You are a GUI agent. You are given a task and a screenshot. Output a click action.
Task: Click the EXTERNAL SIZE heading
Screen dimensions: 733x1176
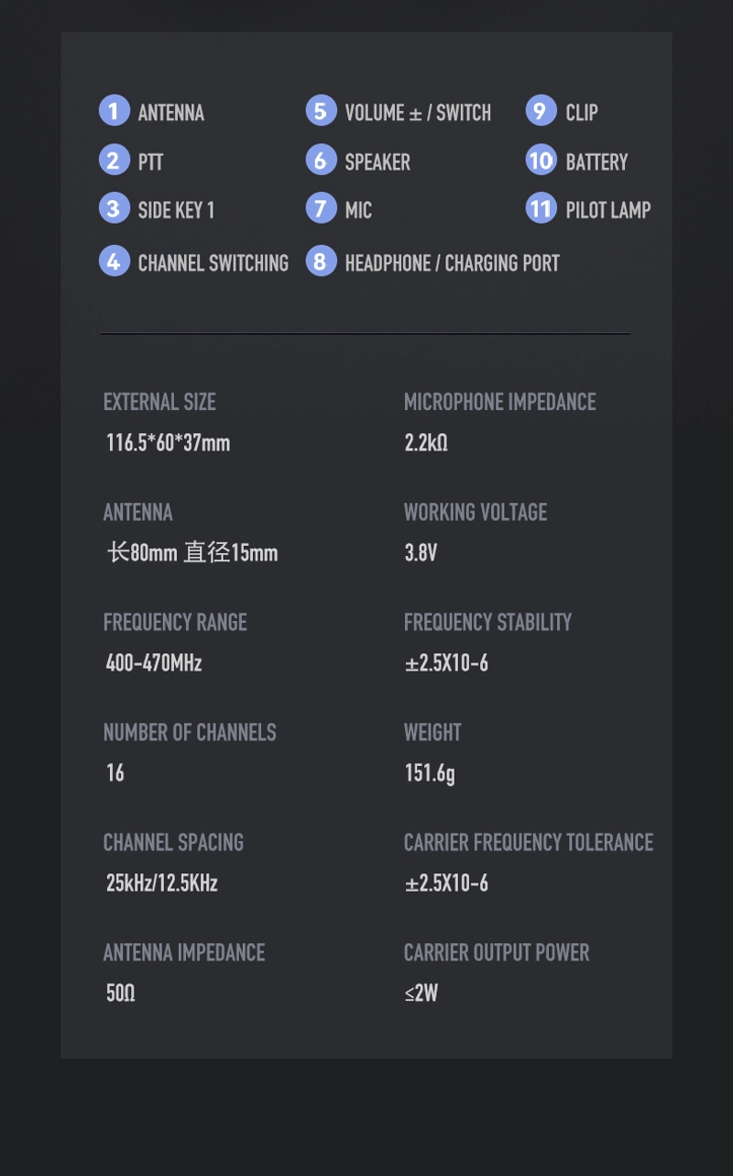click(159, 402)
